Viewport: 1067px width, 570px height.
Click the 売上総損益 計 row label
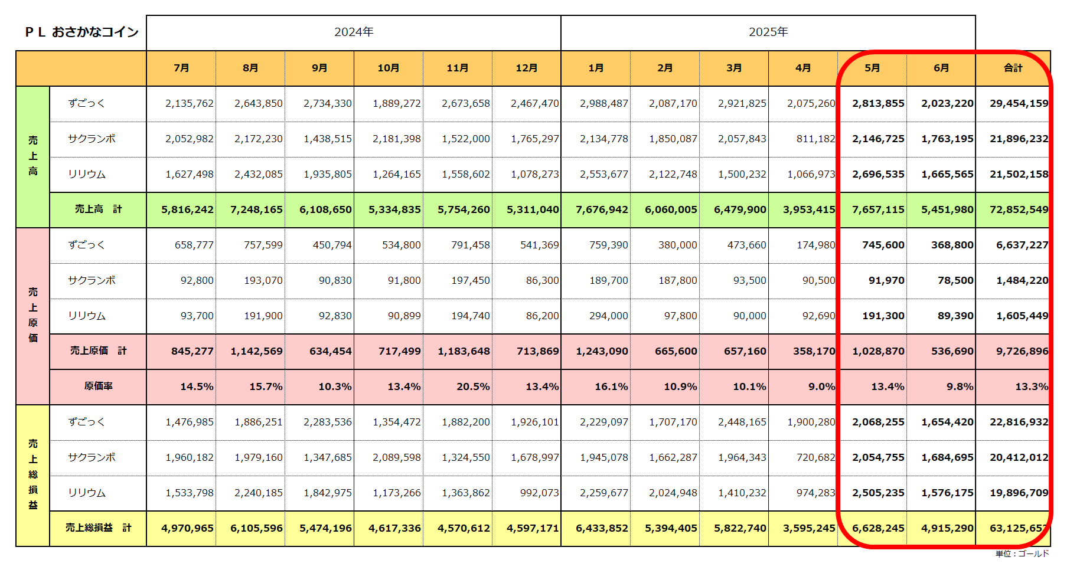(x=98, y=528)
